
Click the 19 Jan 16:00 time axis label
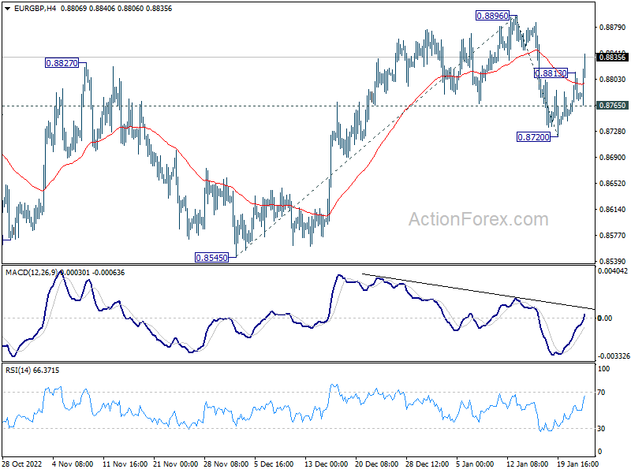click(x=577, y=464)
